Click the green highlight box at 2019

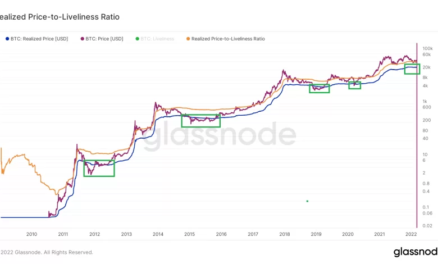pyautogui.click(x=319, y=88)
